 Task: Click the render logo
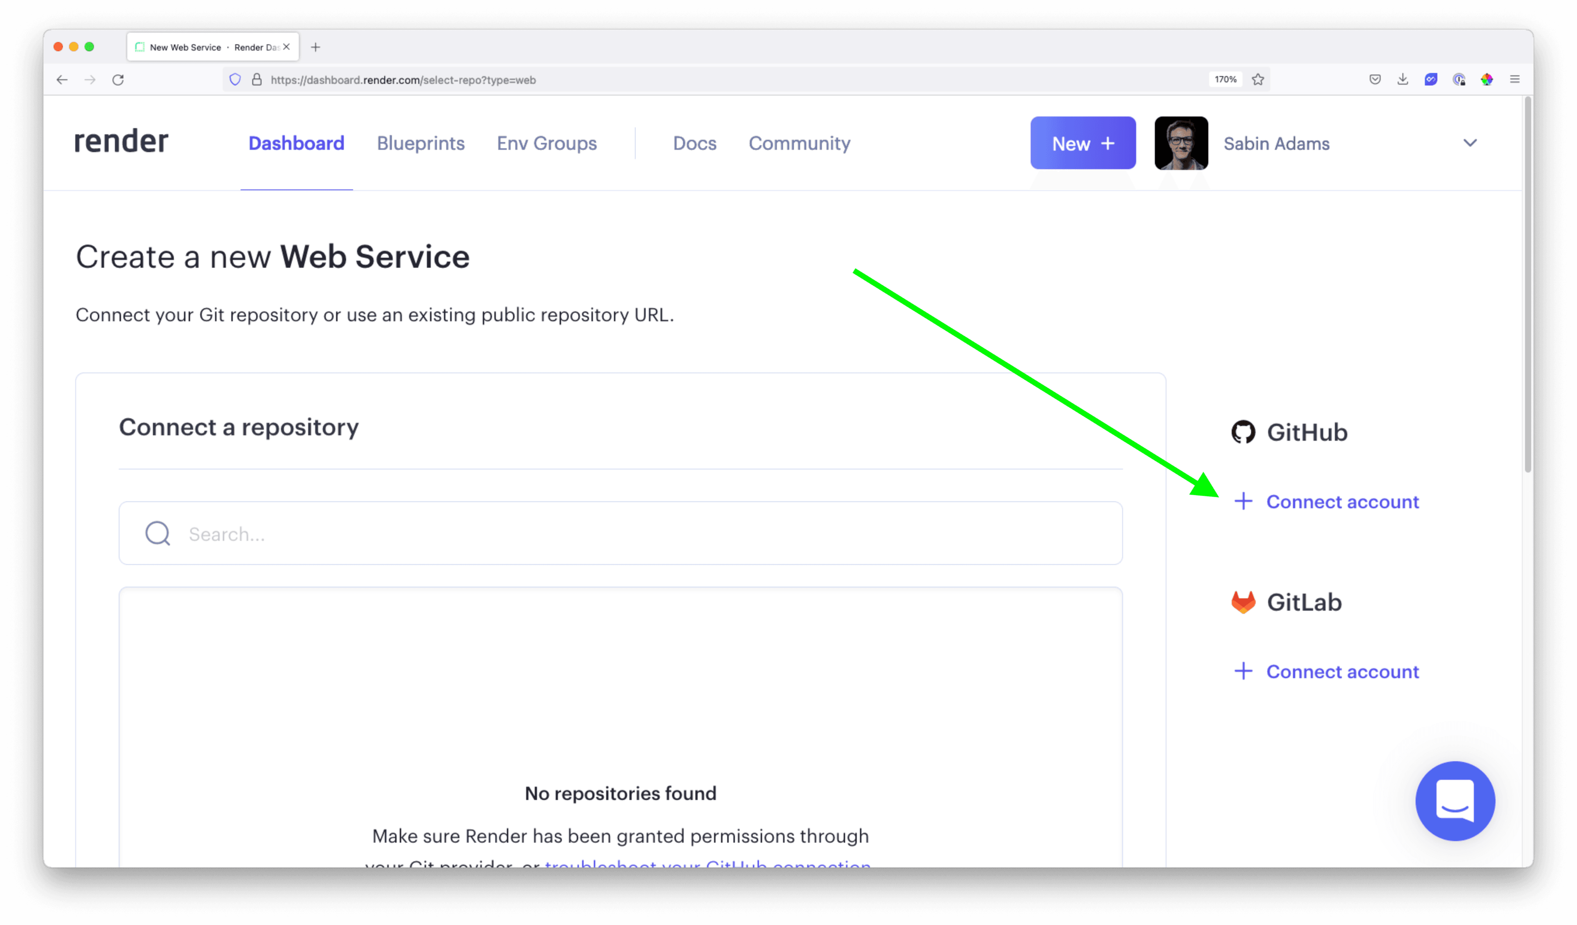(x=122, y=142)
